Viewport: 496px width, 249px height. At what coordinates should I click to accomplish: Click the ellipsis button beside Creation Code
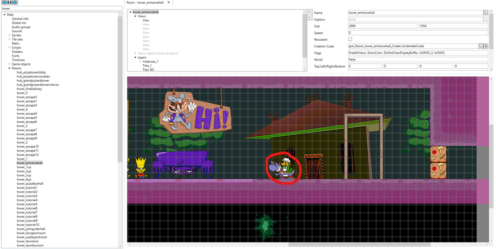[481, 46]
